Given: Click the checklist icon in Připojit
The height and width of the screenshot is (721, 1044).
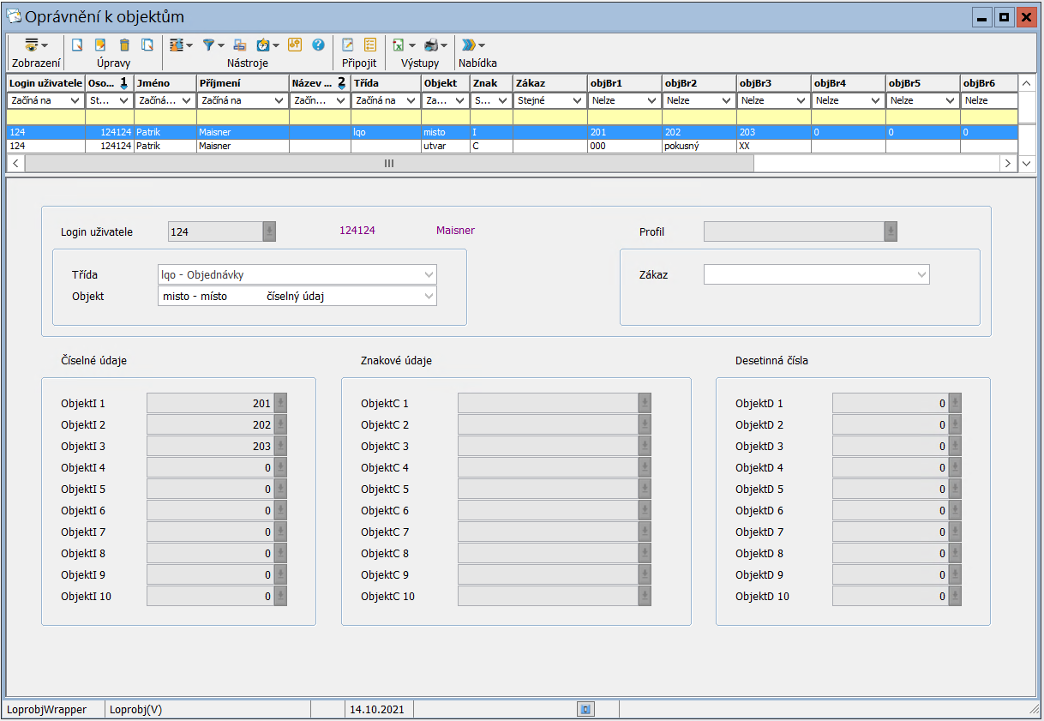Looking at the screenshot, I should click(x=370, y=45).
